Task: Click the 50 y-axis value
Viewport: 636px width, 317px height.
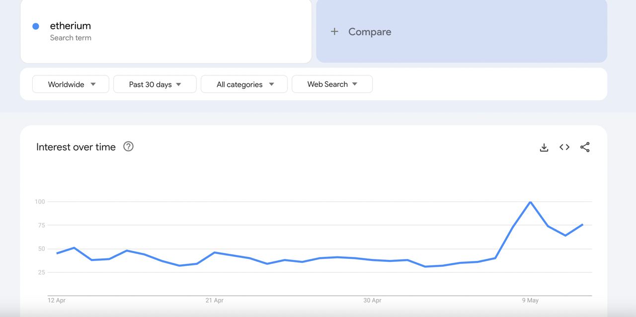Action: [x=41, y=249]
